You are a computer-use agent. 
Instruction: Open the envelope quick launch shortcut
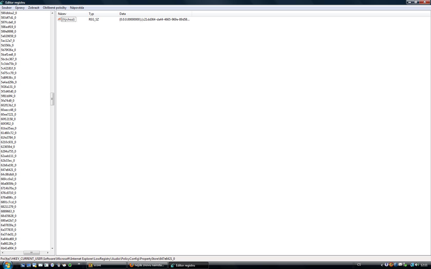pyautogui.click(x=41, y=265)
